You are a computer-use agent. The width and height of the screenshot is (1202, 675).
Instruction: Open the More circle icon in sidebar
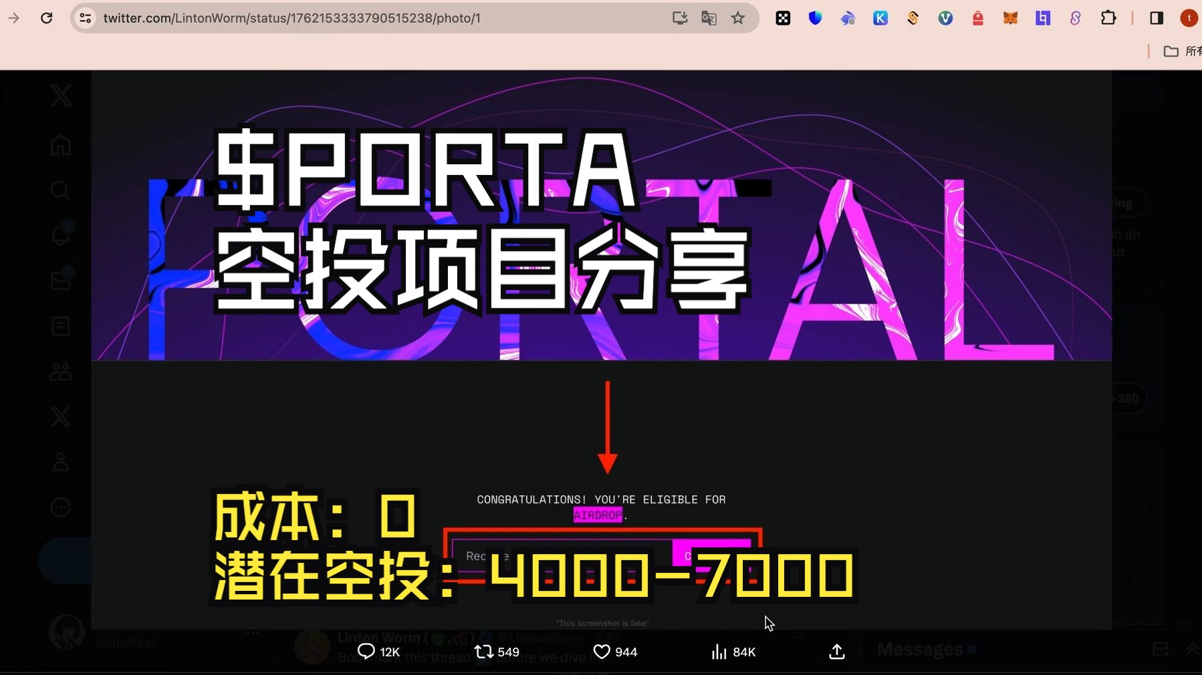point(61,507)
